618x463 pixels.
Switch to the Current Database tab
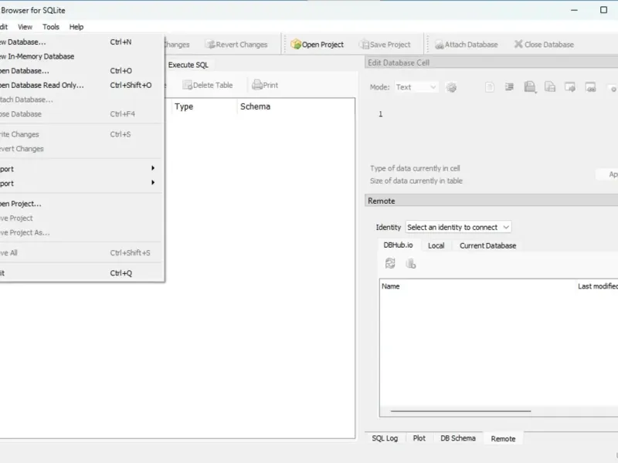tap(487, 245)
